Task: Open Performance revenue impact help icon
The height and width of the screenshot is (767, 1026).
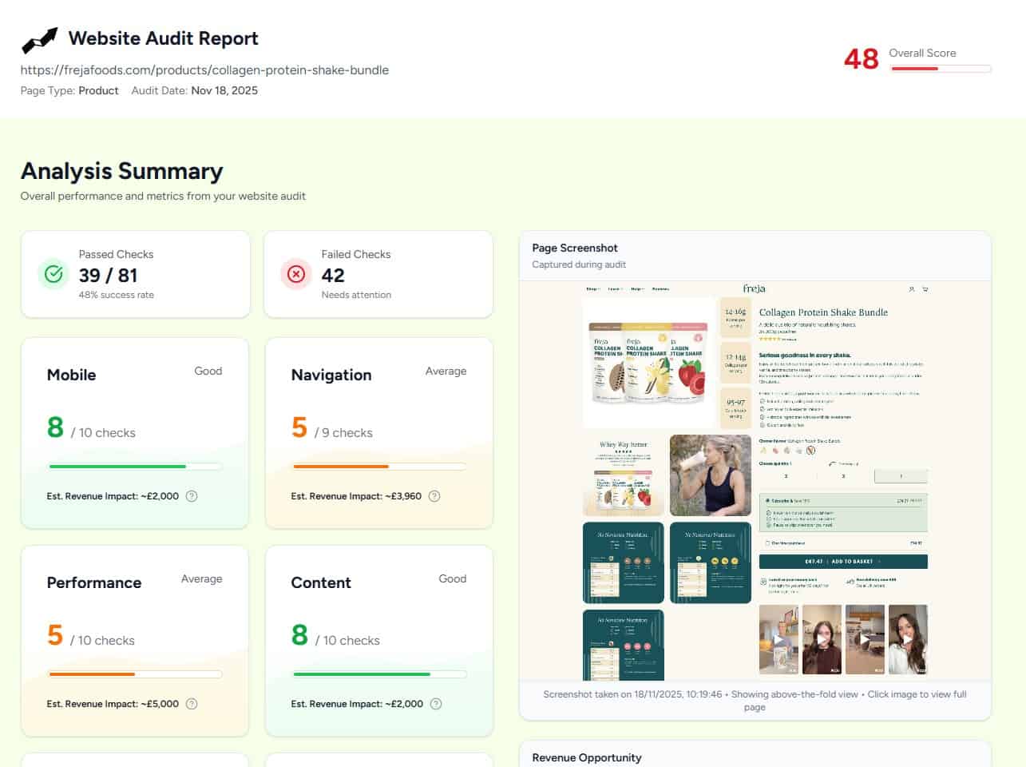Action: 192,704
